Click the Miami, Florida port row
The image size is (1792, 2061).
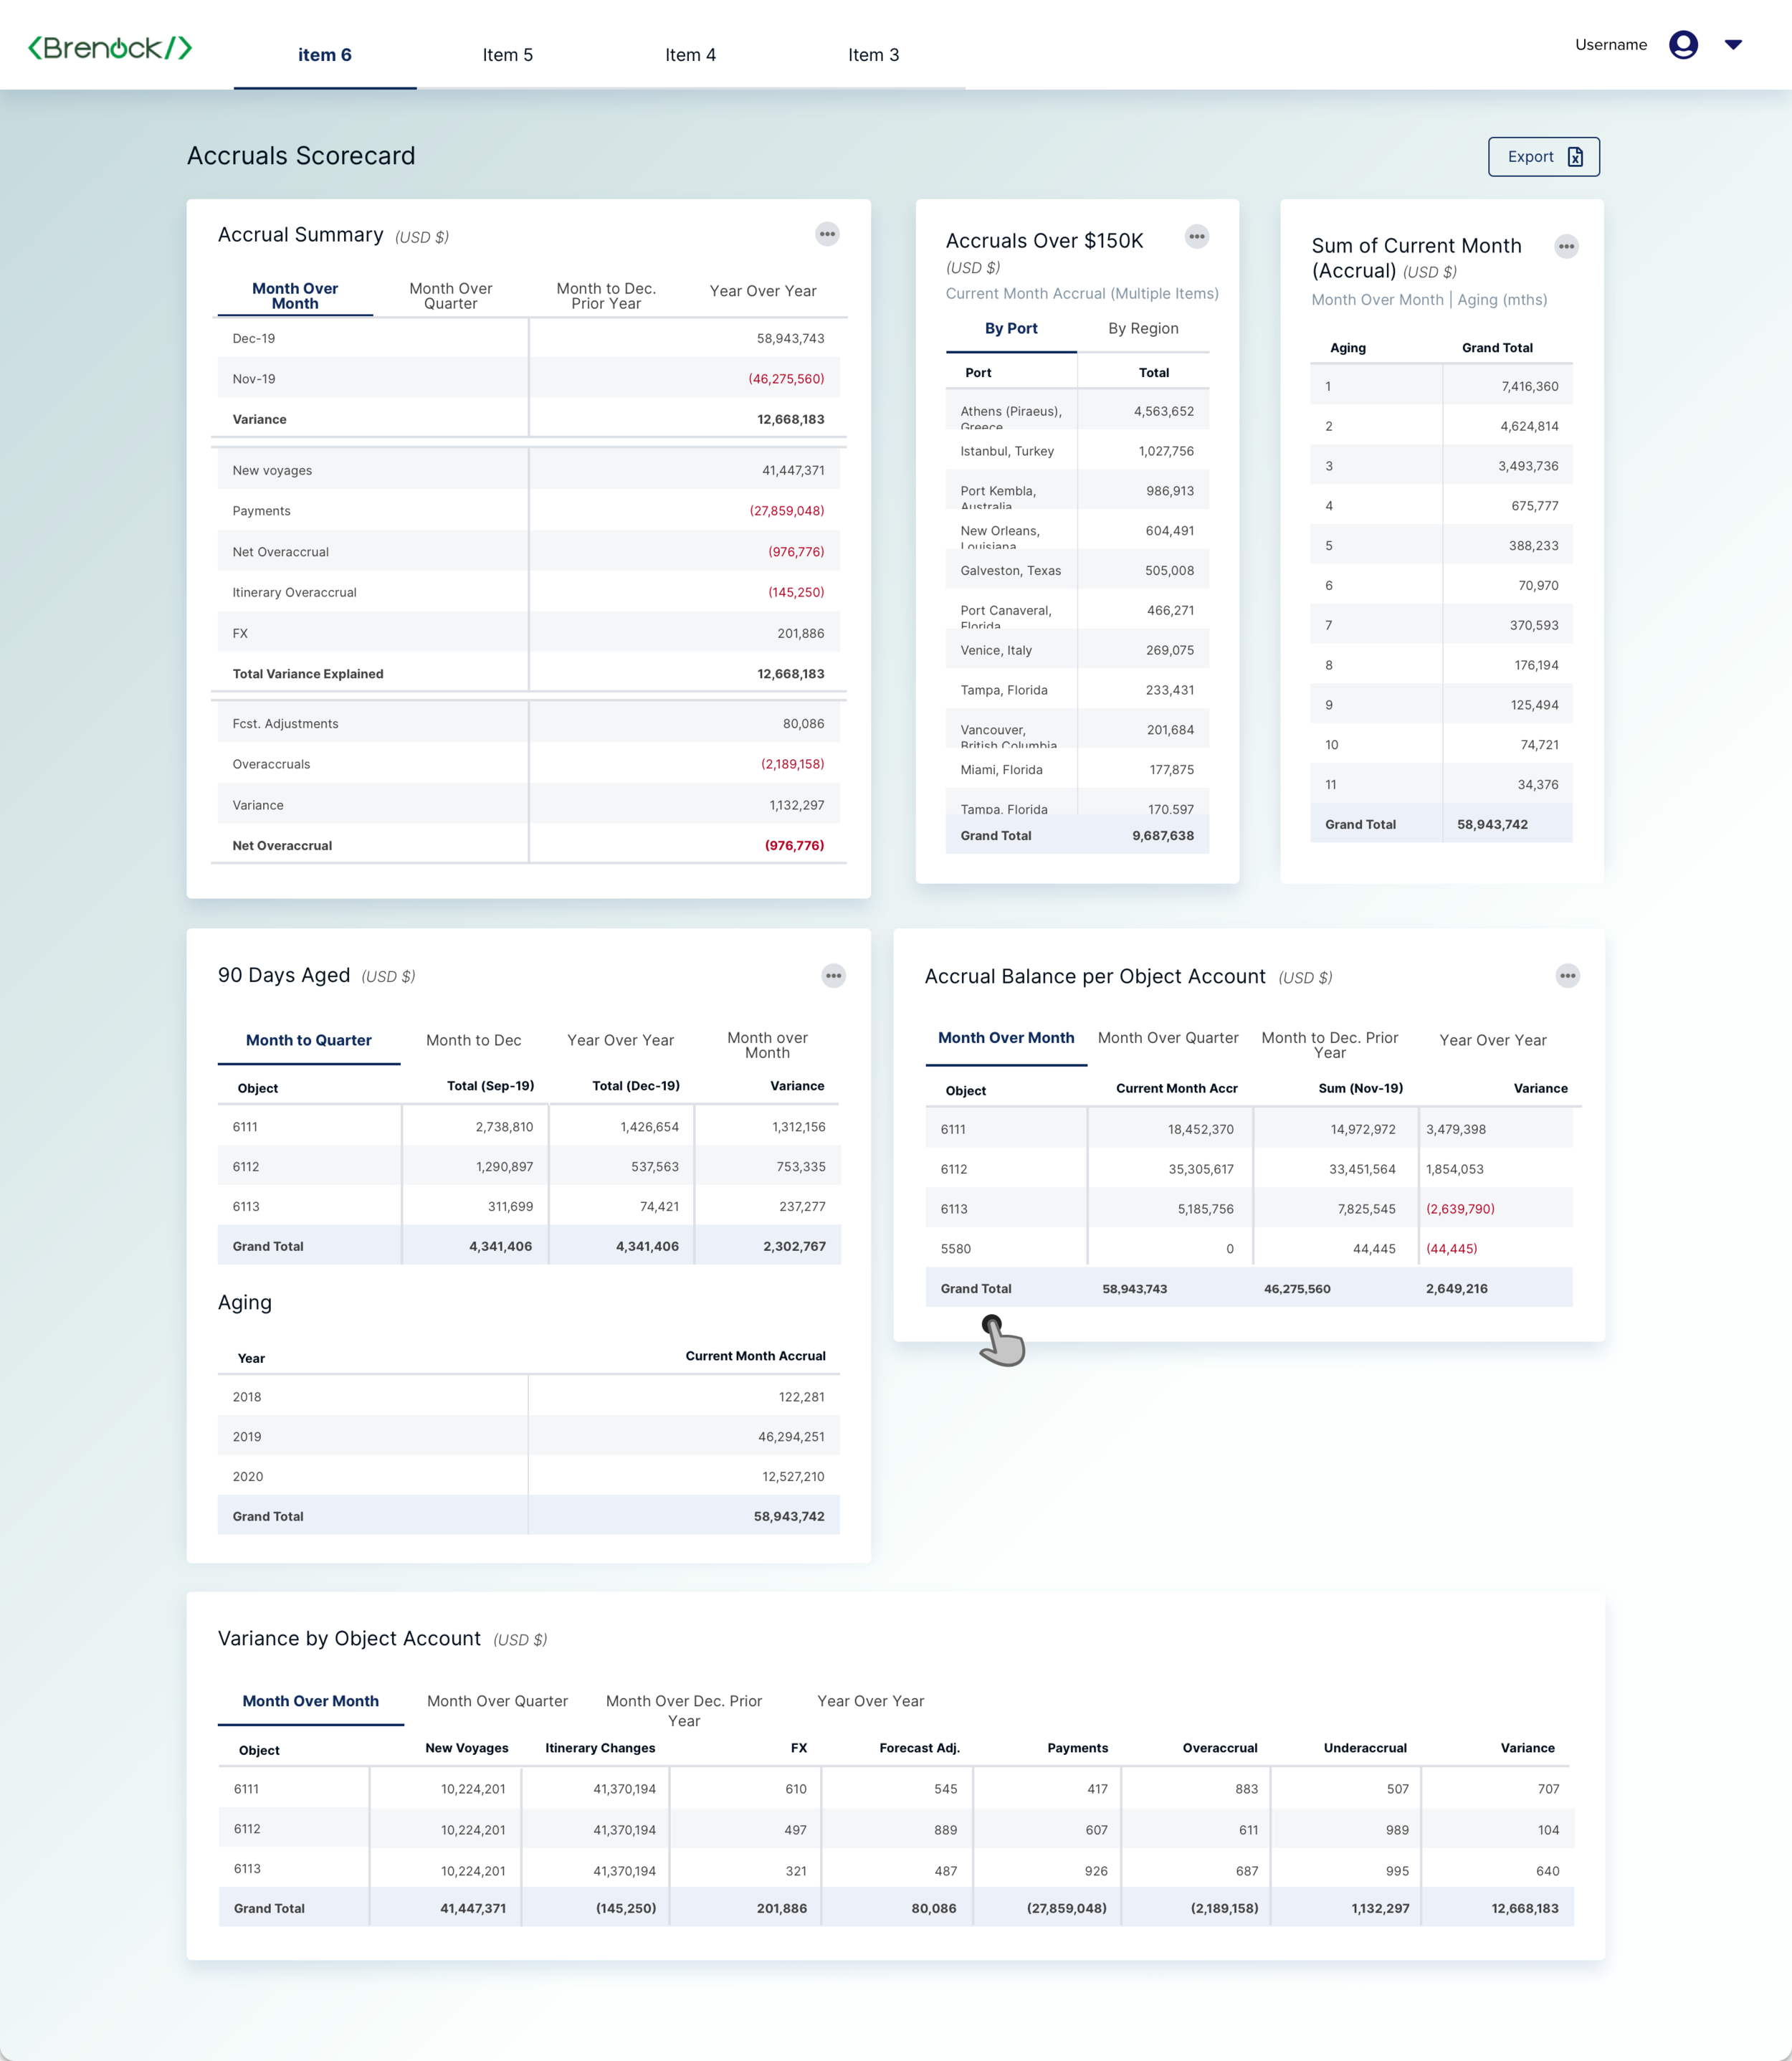click(1077, 770)
